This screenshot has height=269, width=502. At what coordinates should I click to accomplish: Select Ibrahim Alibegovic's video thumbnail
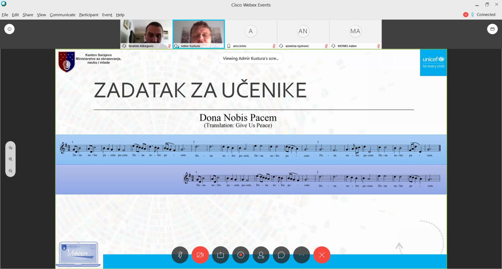click(146, 32)
